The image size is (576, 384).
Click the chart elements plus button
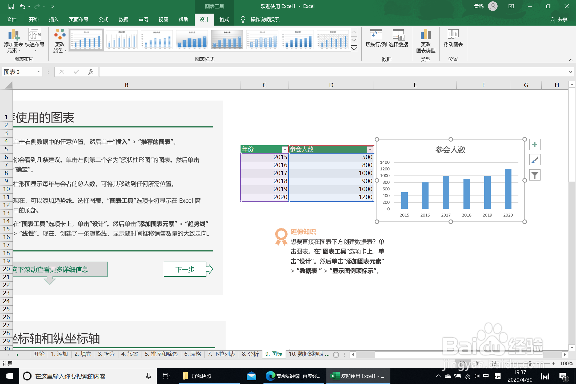pos(535,145)
